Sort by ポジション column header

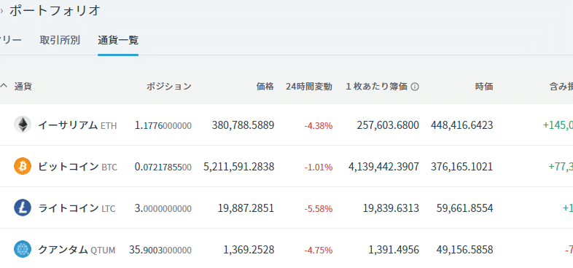169,87
